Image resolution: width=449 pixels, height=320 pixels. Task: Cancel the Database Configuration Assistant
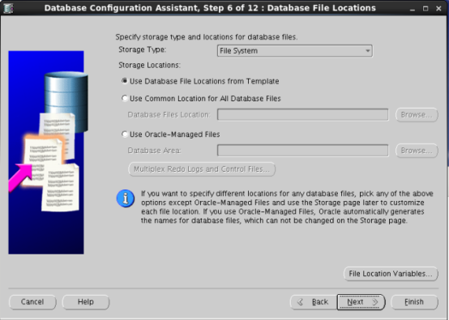point(32,302)
